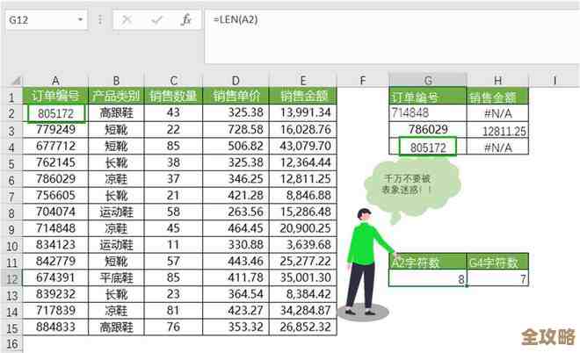Click cell D3 with 728.58

[236, 129]
